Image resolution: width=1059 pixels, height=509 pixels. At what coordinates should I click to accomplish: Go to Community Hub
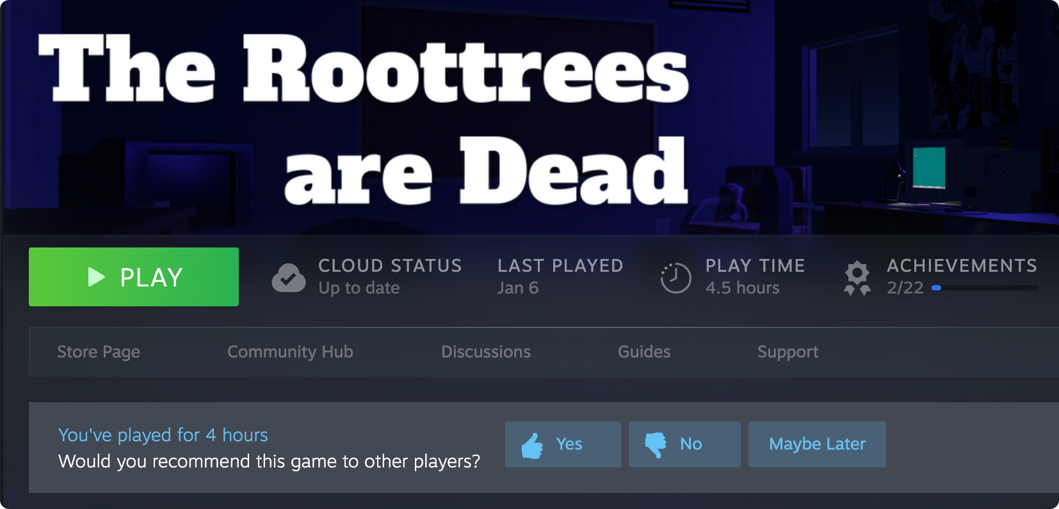click(x=290, y=352)
